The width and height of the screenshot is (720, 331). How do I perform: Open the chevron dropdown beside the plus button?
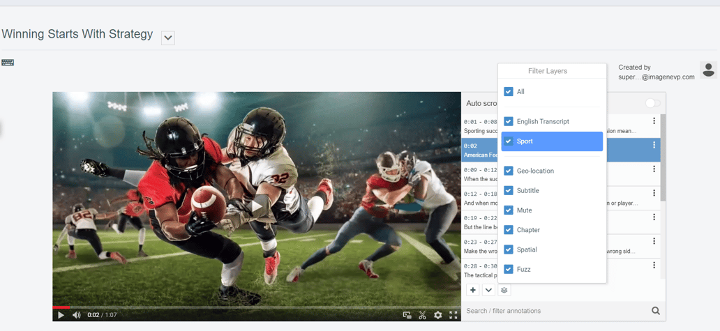tap(488, 290)
